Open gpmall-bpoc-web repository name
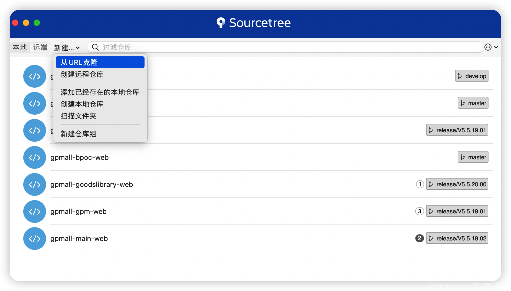Viewport: 511px width, 291px height. point(80,157)
